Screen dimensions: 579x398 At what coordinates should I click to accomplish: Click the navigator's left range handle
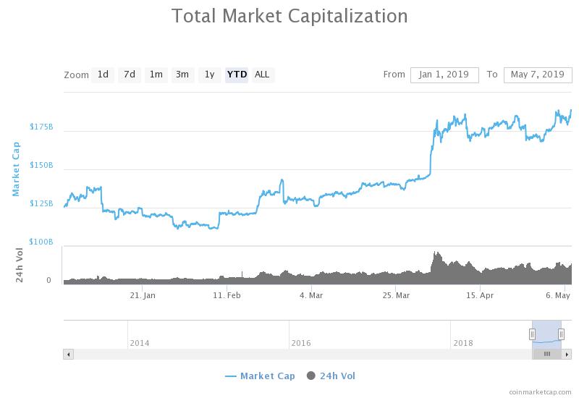(x=532, y=334)
